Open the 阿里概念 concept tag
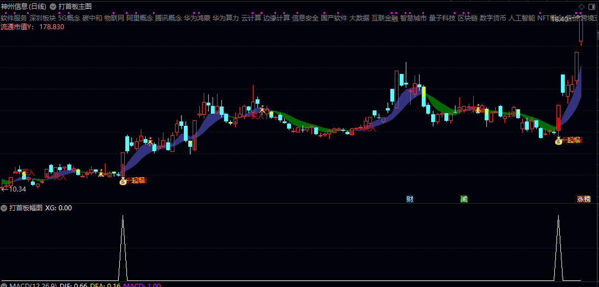The height and width of the screenshot is (287, 599). pos(140,18)
